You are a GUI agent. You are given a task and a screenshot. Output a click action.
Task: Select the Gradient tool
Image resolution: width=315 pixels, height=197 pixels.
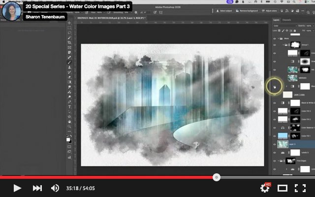[x=69, y=82]
